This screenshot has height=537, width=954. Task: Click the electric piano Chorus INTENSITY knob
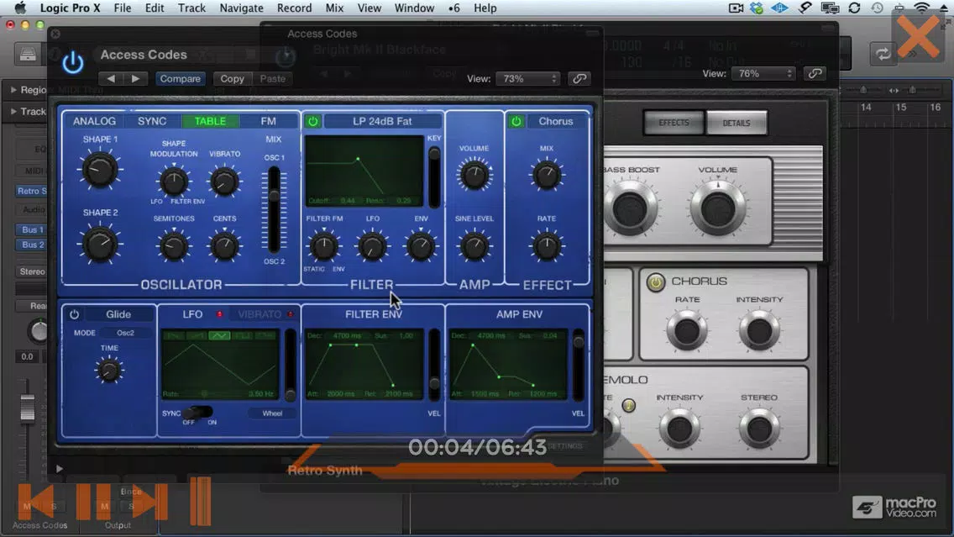(x=758, y=330)
